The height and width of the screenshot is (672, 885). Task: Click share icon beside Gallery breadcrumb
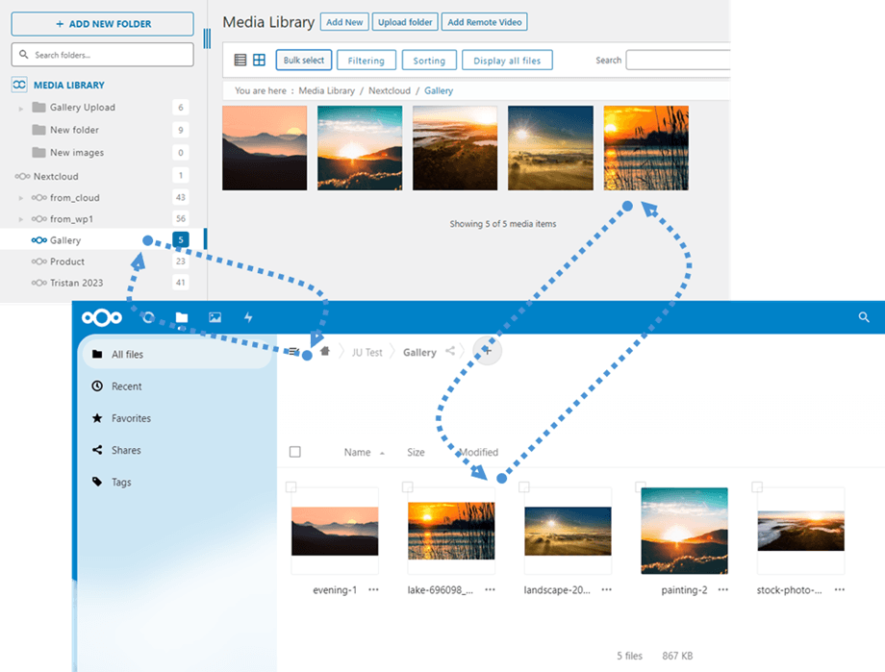(x=450, y=352)
